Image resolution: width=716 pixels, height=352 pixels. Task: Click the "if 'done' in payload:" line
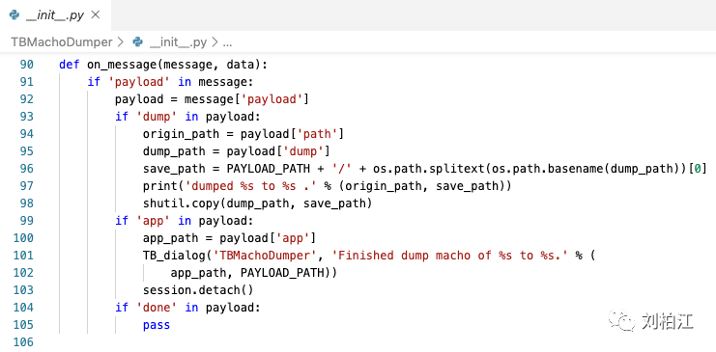(187, 308)
